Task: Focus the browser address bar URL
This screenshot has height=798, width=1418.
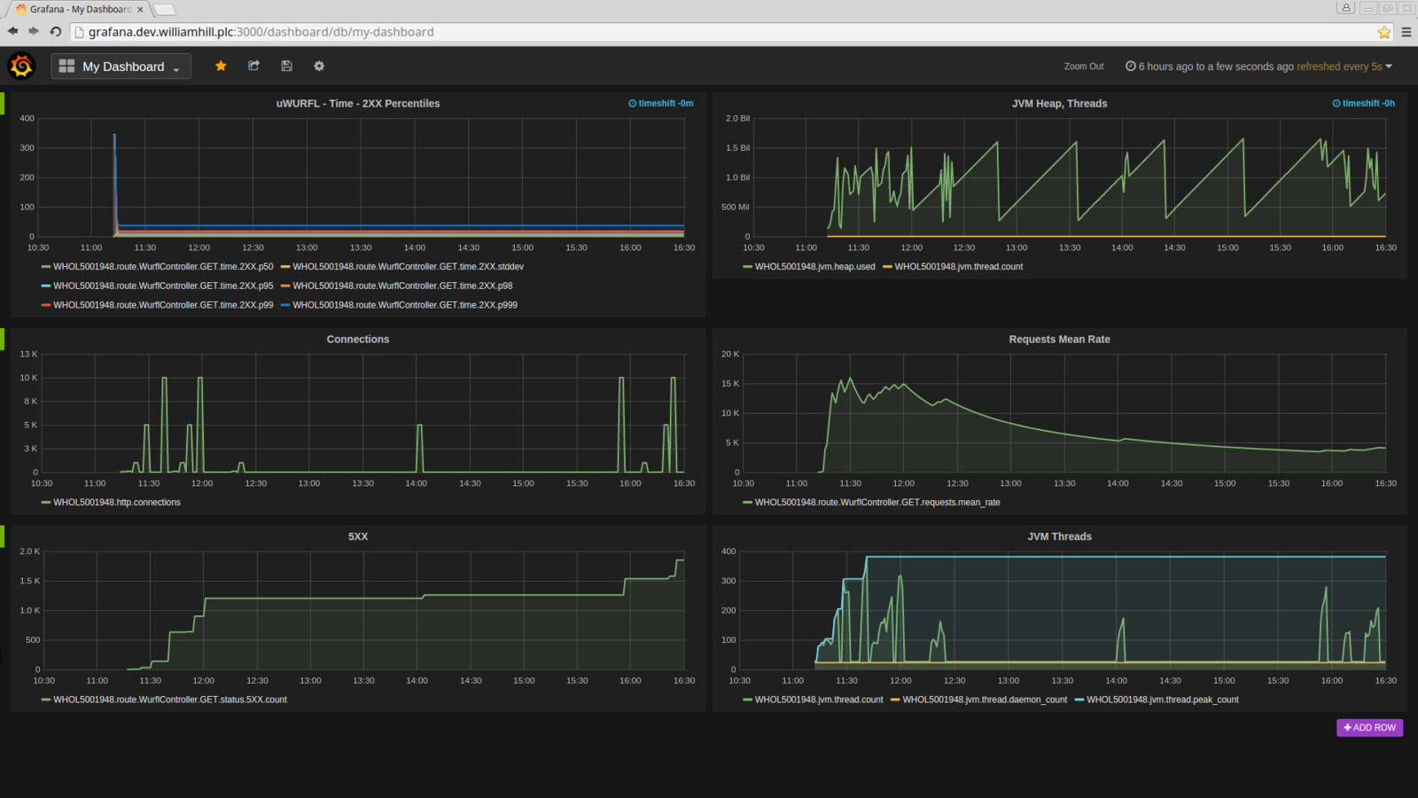Action: (261, 32)
